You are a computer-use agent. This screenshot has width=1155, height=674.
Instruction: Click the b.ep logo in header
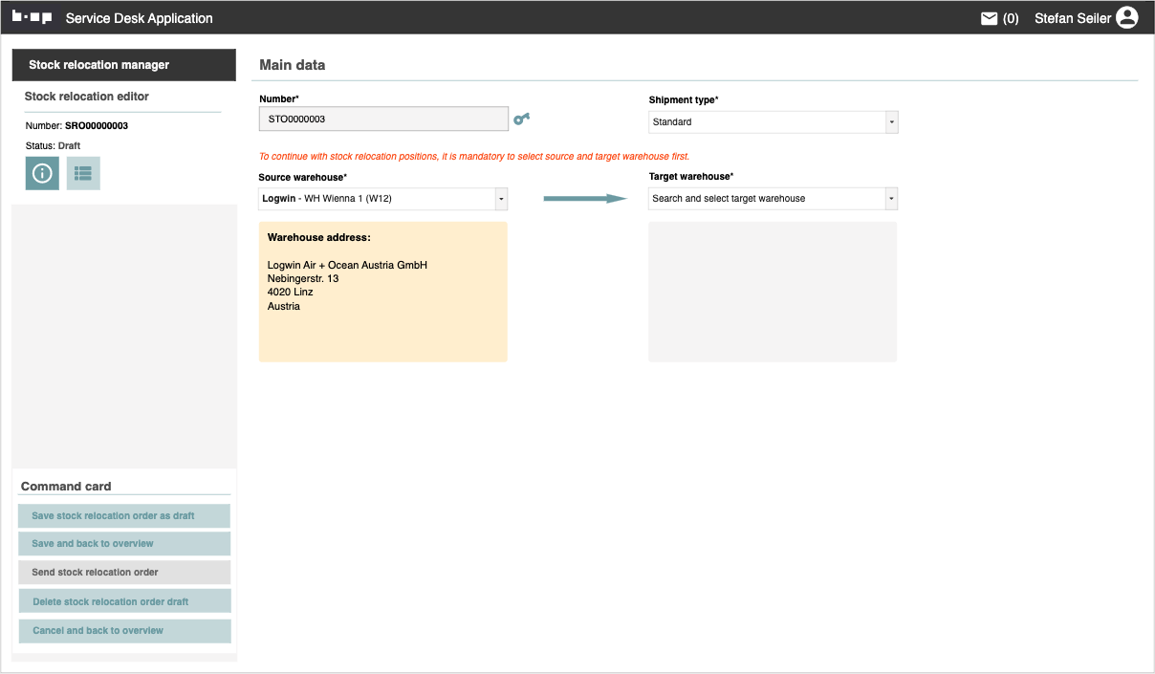pyautogui.click(x=32, y=17)
